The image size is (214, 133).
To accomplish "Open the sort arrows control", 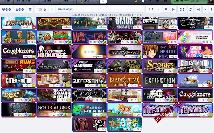I will [x=52, y=9].
